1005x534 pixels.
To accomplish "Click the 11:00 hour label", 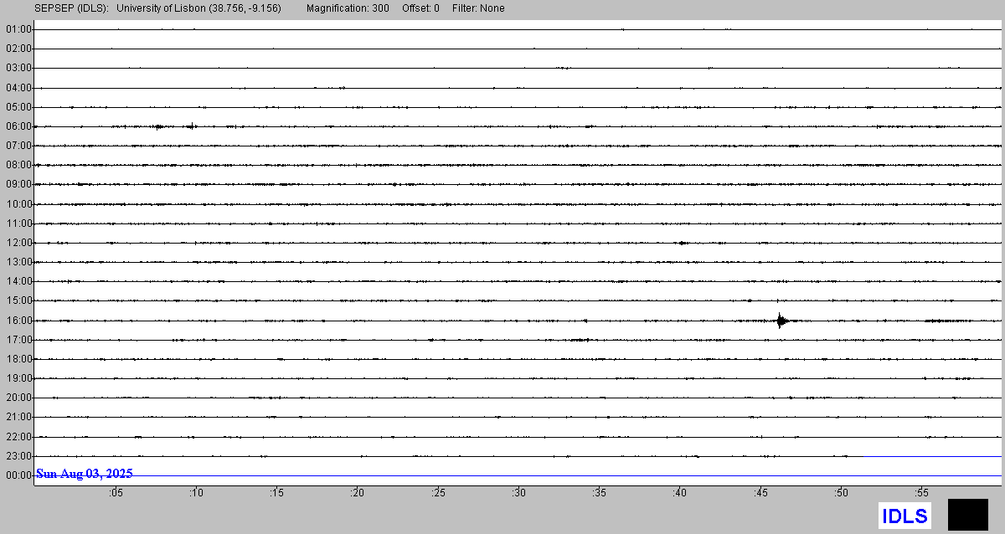I will coord(18,223).
